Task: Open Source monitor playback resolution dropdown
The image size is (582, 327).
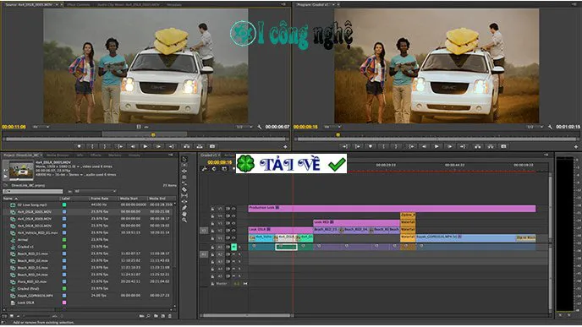Action: (244, 127)
